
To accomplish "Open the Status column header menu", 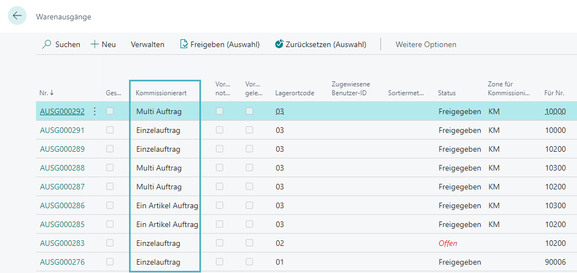I will (x=446, y=93).
